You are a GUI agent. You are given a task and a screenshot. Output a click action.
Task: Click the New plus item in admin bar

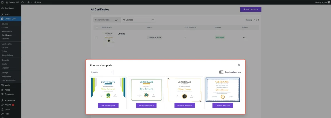point(37,2)
